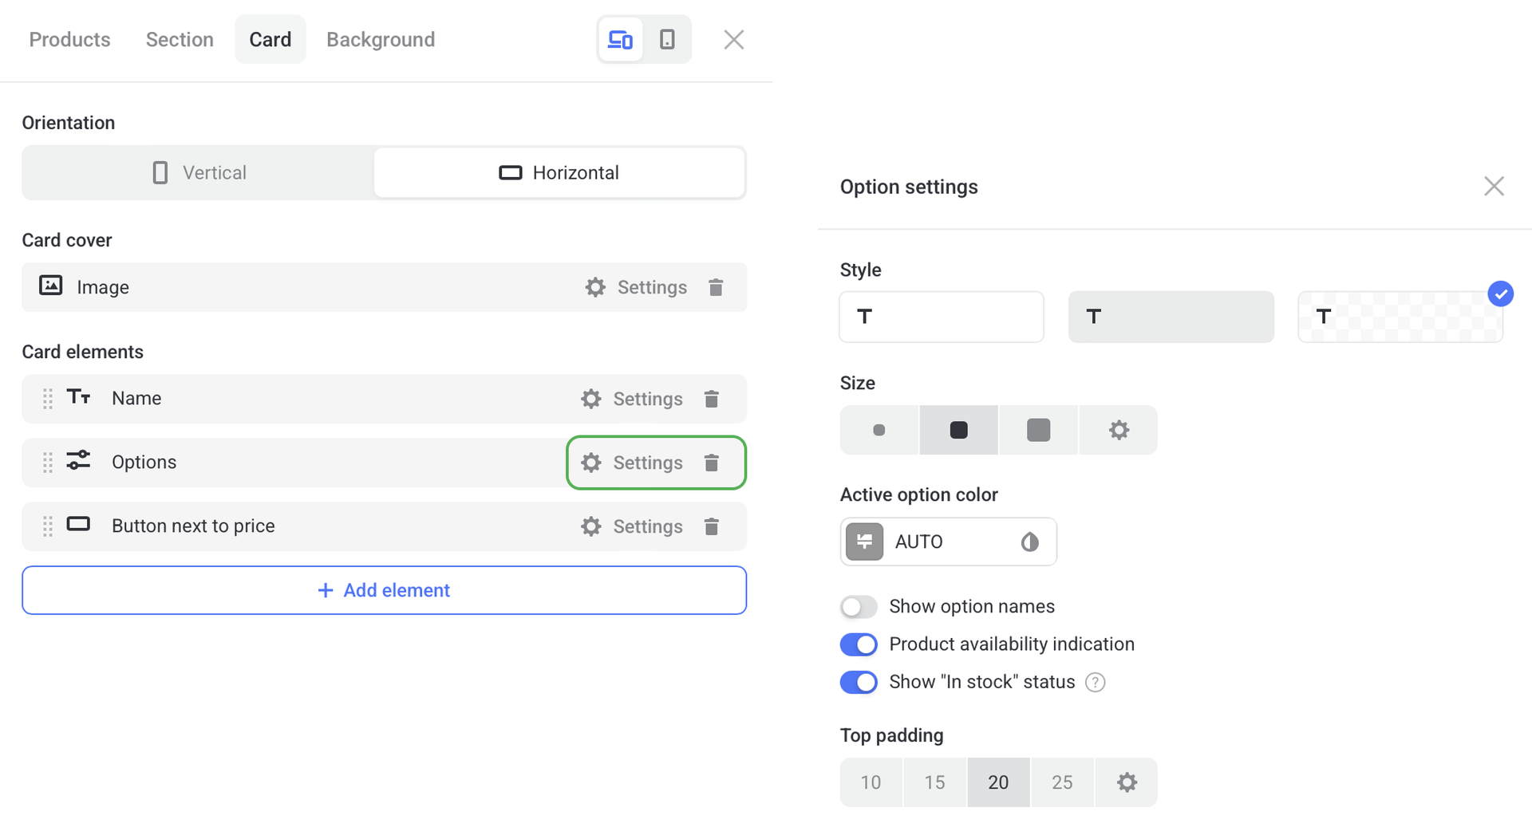
Task: Disable Product availability indication toggle
Action: tap(859, 644)
